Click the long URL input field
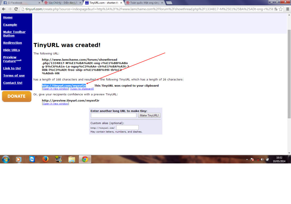The height and width of the screenshot is (204, 291). click(114, 115)
